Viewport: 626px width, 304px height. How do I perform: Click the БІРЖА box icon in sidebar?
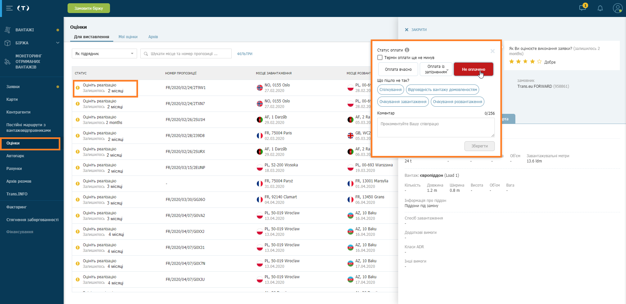(8, 43)
